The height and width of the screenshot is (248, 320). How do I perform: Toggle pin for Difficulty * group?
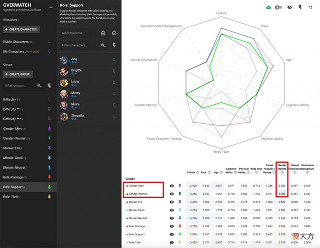49,99
